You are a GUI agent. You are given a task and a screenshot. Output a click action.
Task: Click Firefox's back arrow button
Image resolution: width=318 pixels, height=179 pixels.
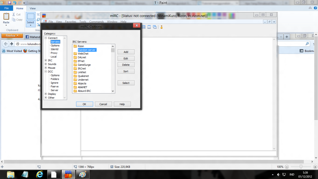pyautogui.click(x=6, y=44)
